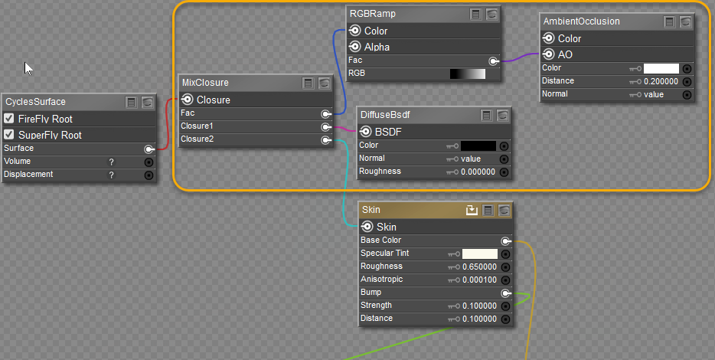The image size is (715, 360).
Task: Open the Skin compound node with enter icon
Action: pos(472,210)
